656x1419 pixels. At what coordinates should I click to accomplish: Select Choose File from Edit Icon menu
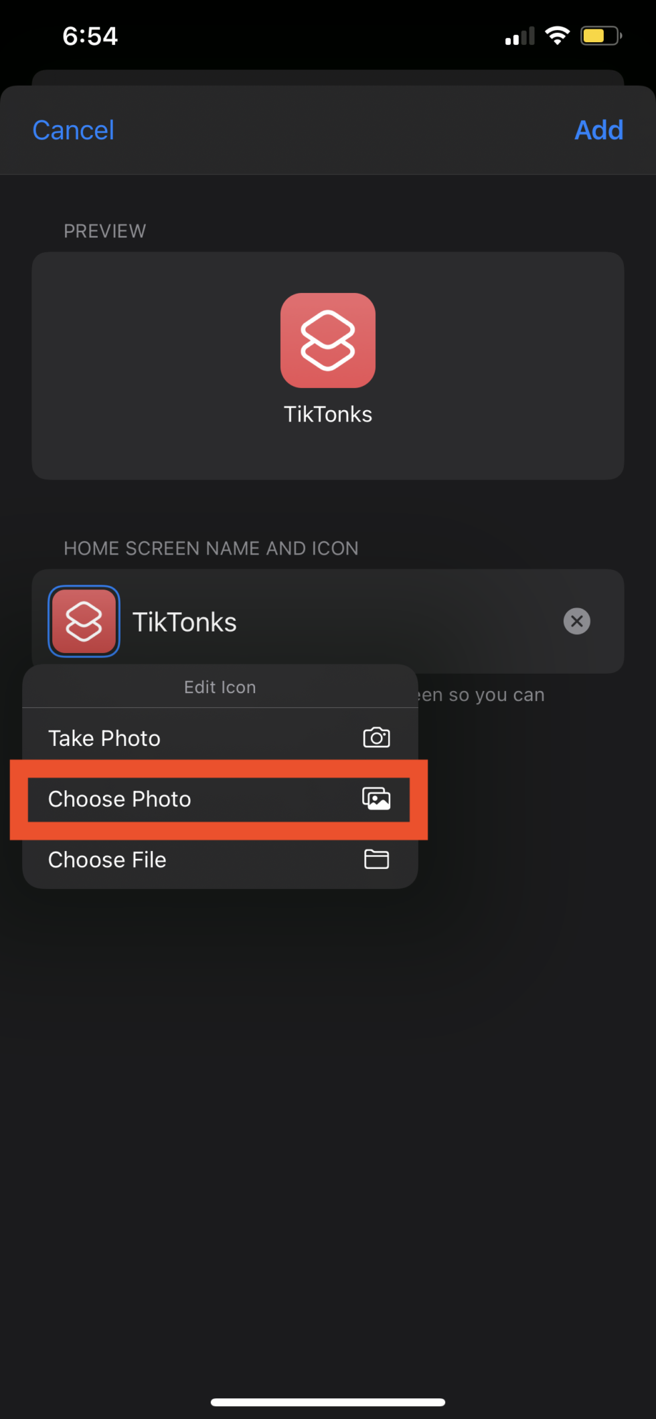(x=220, y=859)
